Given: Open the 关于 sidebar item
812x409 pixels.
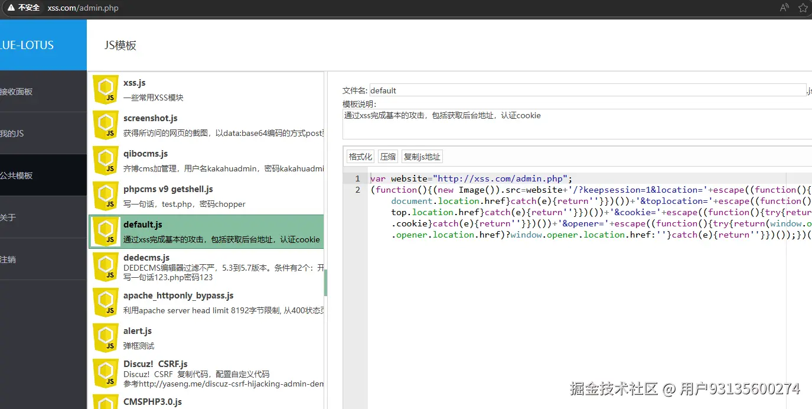Looking at the screenshot, I should [43, 218].
